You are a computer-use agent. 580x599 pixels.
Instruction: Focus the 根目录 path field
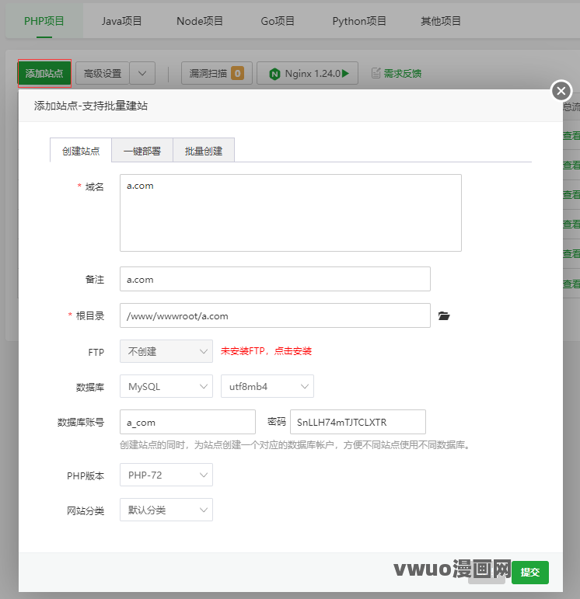coord(275,315)
